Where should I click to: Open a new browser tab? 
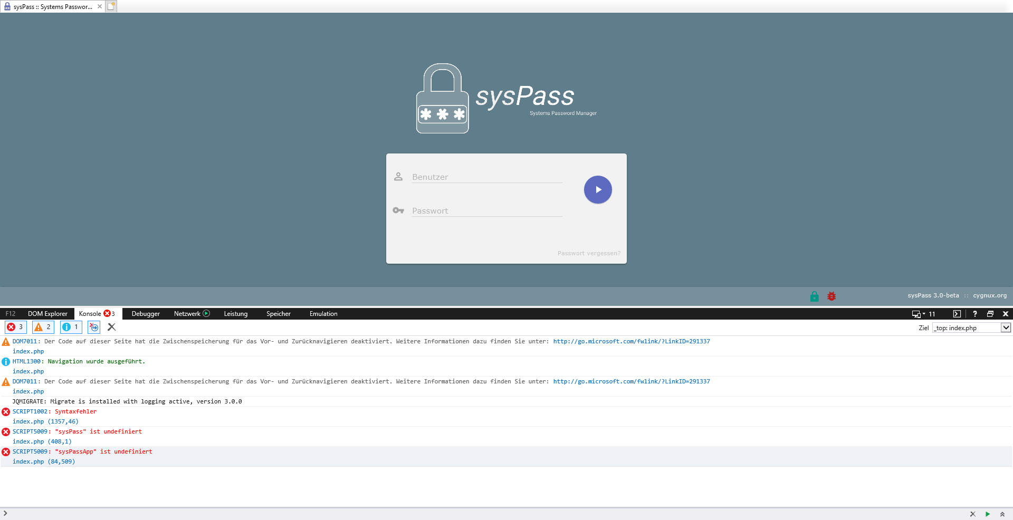click(x=111, y=6)
